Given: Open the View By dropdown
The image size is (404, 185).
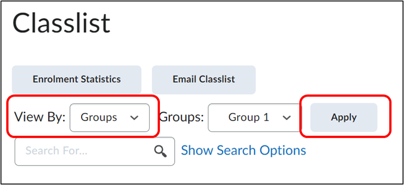Looking at the screenshot, I should coord(109,118).
